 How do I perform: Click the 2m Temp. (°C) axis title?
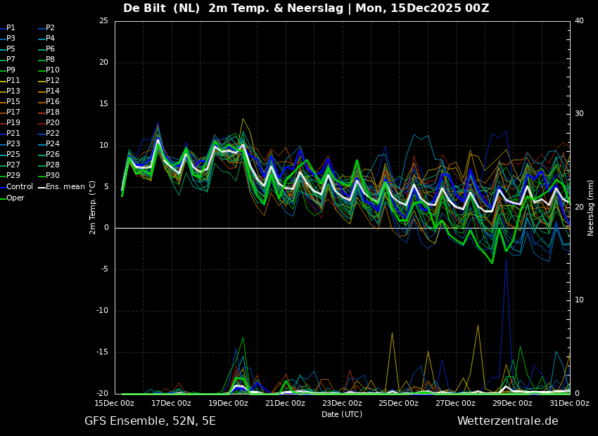tap(93, 207)
